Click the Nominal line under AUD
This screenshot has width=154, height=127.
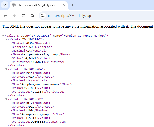[x=29, y=51]
